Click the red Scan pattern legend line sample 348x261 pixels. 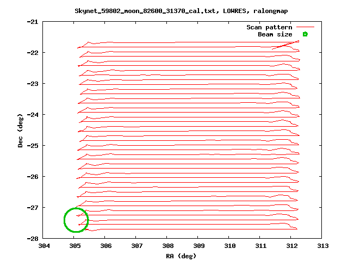306,27
